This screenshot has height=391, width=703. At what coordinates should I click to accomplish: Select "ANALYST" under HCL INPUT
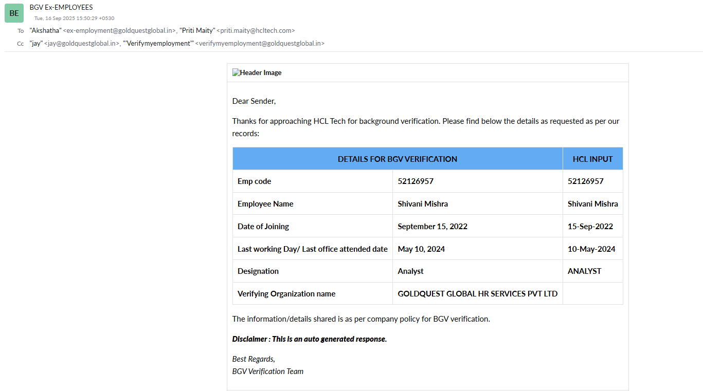coord(584,271)
